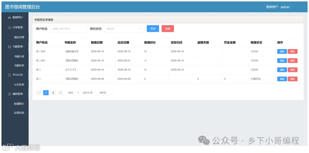Image resolution: width=309 pixels, height=153 pixels.
Task: Click the 逾期天数 column header
Action: tap(203, 43)
